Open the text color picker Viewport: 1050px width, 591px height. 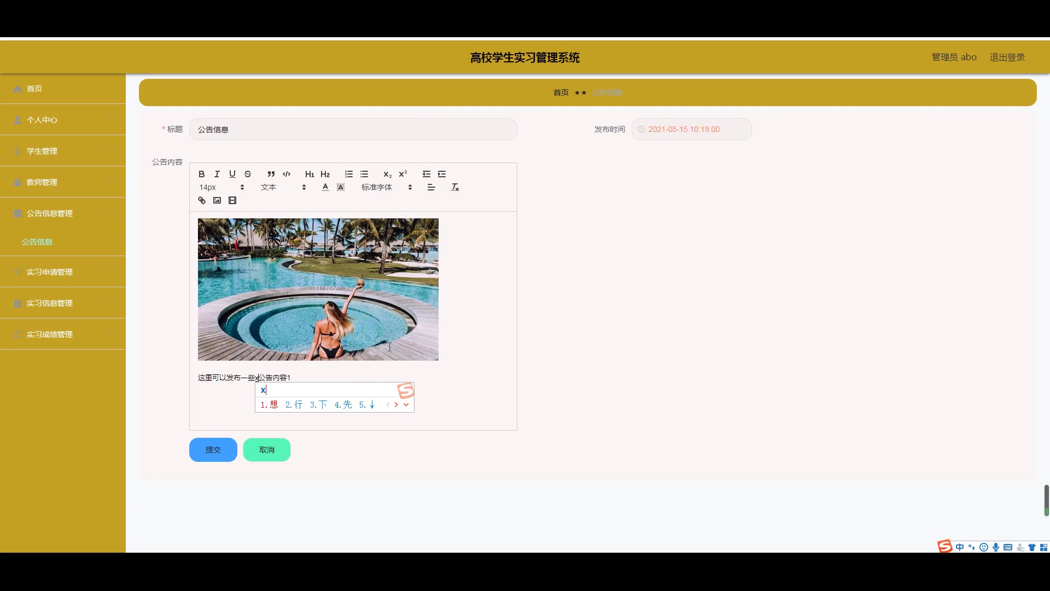pos(325,187)
